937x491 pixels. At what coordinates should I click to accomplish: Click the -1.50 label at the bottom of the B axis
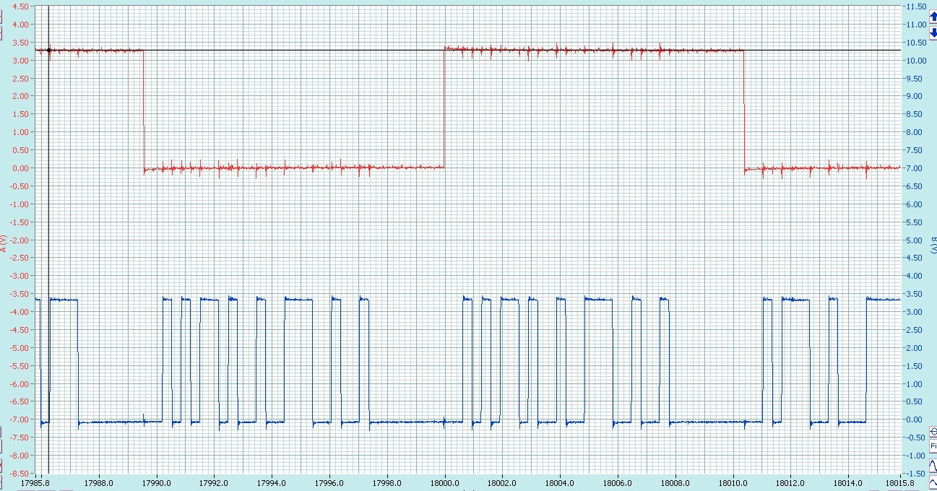[x=915, y=474]
